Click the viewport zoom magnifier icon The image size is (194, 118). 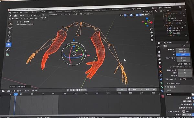click(151, 29)
